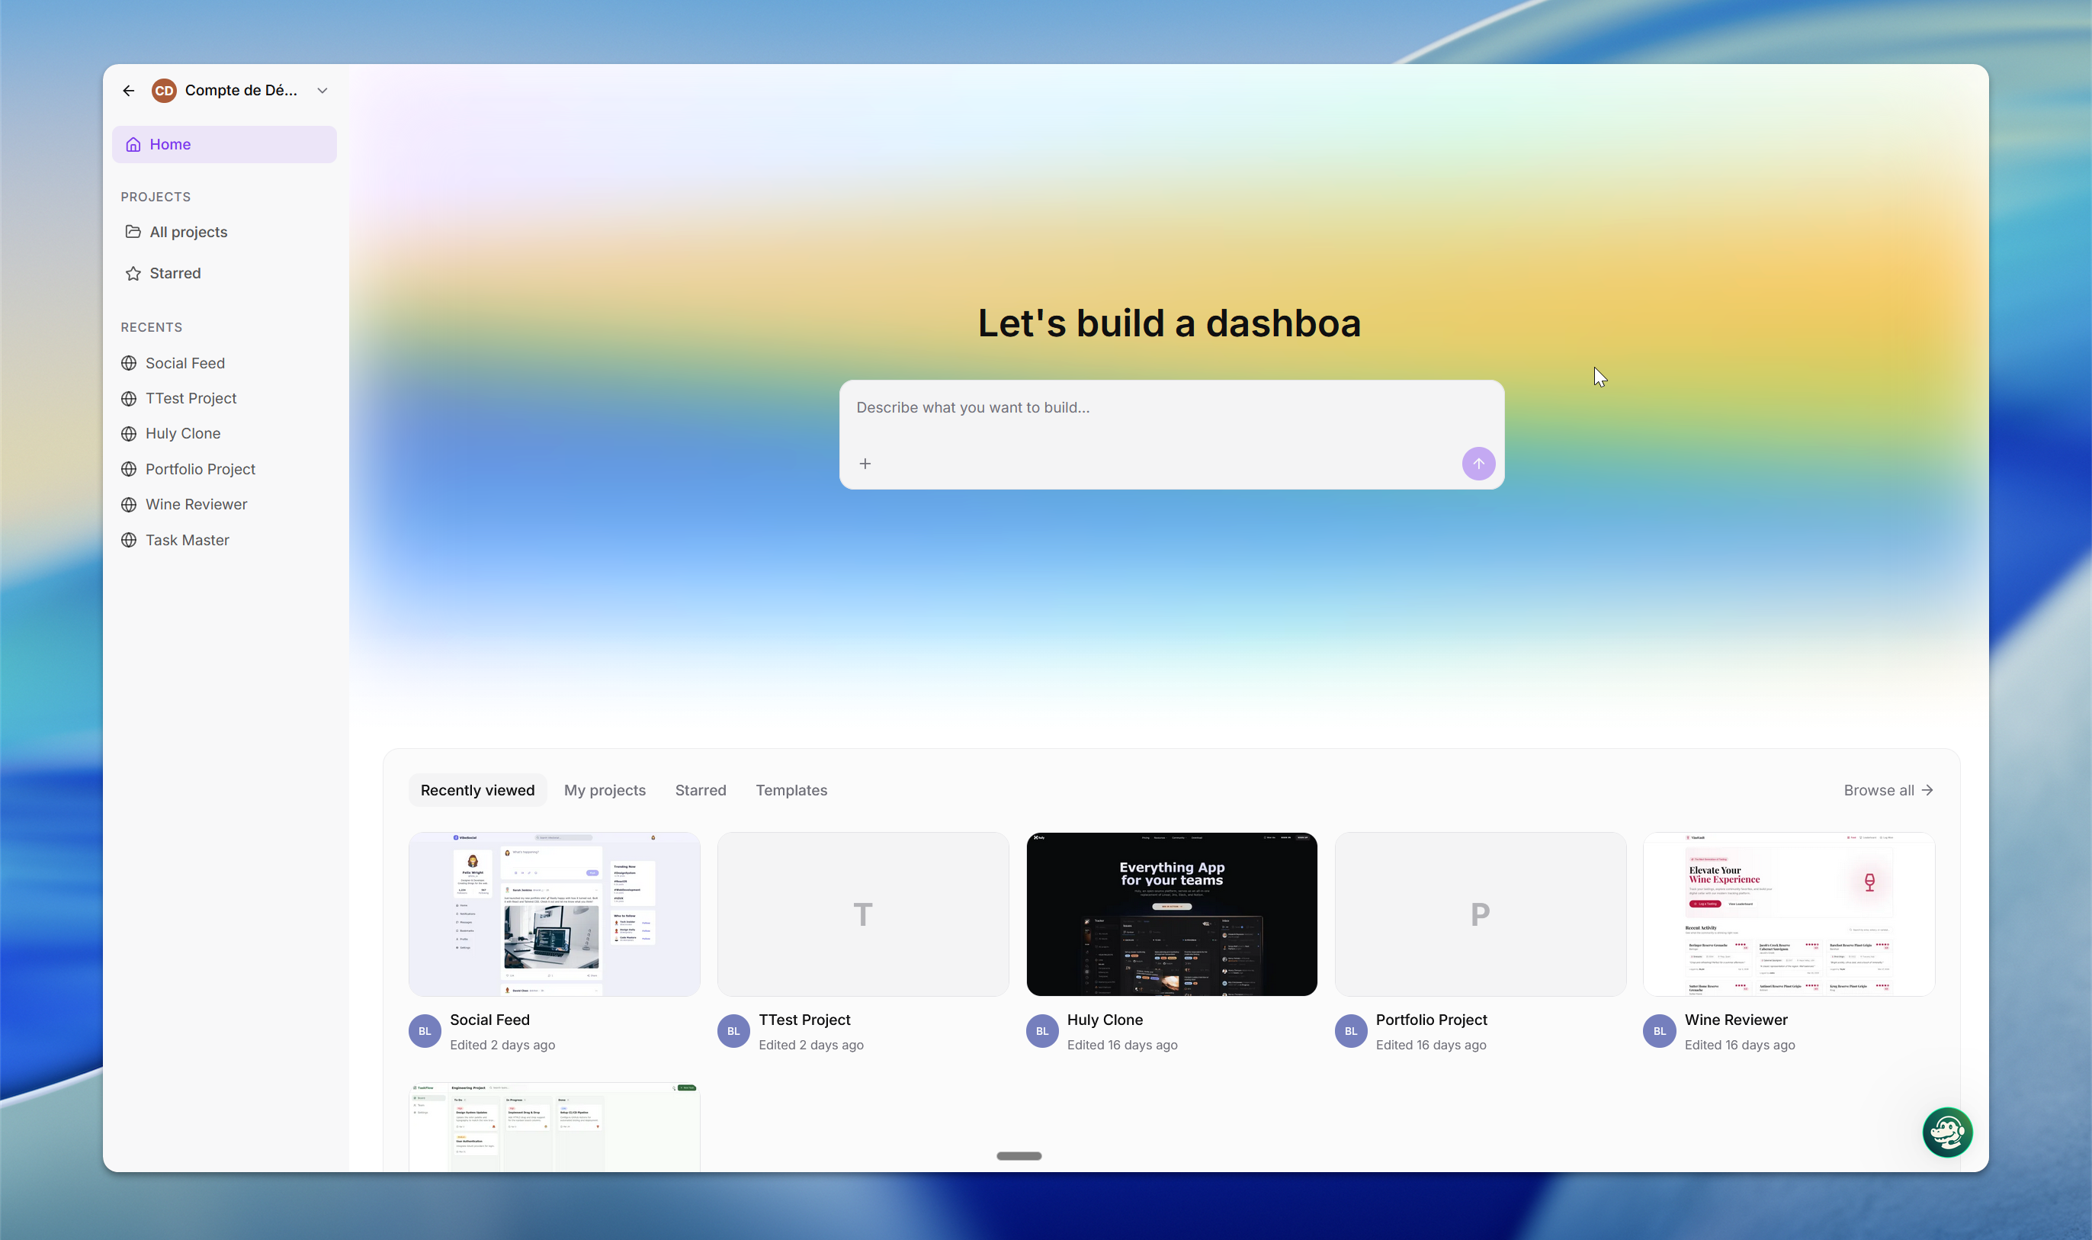Click globe icon next to Task Master
Screen dimensions: 2092x1240
point(129,540)
